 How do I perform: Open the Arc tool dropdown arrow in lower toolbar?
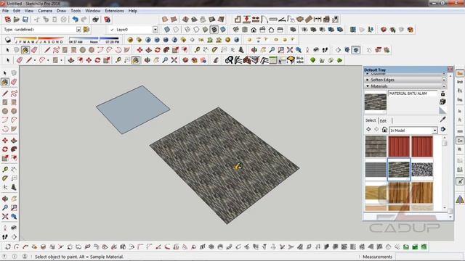[48, 60]
